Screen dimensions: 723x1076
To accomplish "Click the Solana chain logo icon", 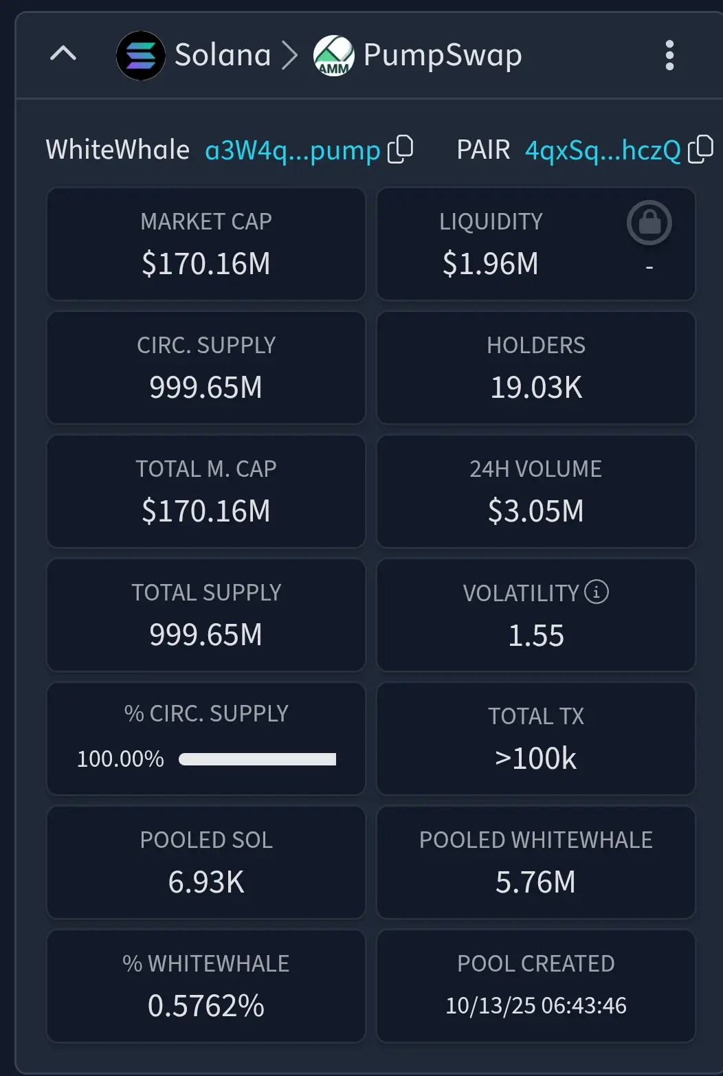I will tap(141, 55).
